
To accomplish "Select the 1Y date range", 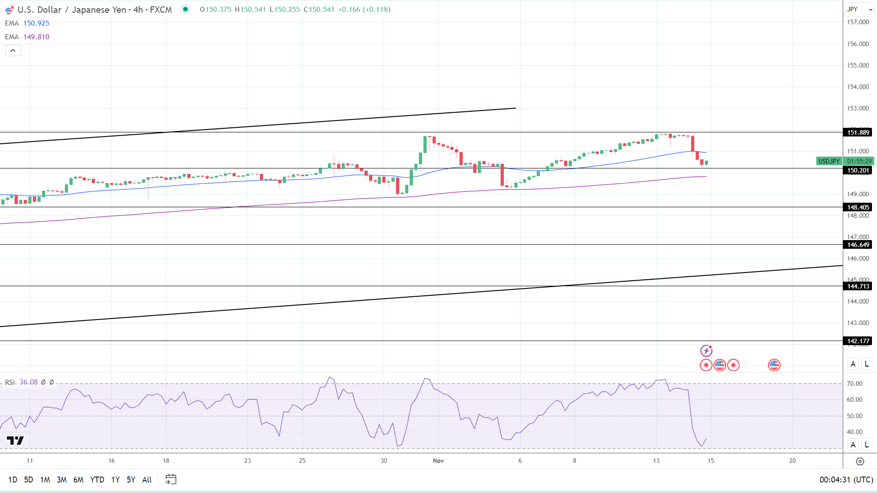I will [x=115, y=480].
